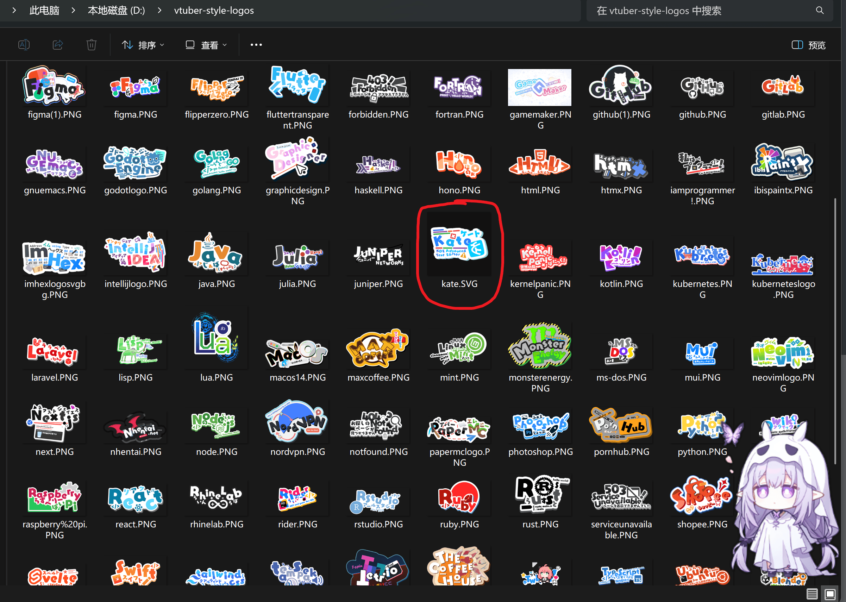This screenshot has height=602, width=846.
Task: Open the sort dropdown menu
Action: click(x=143, y=45)
